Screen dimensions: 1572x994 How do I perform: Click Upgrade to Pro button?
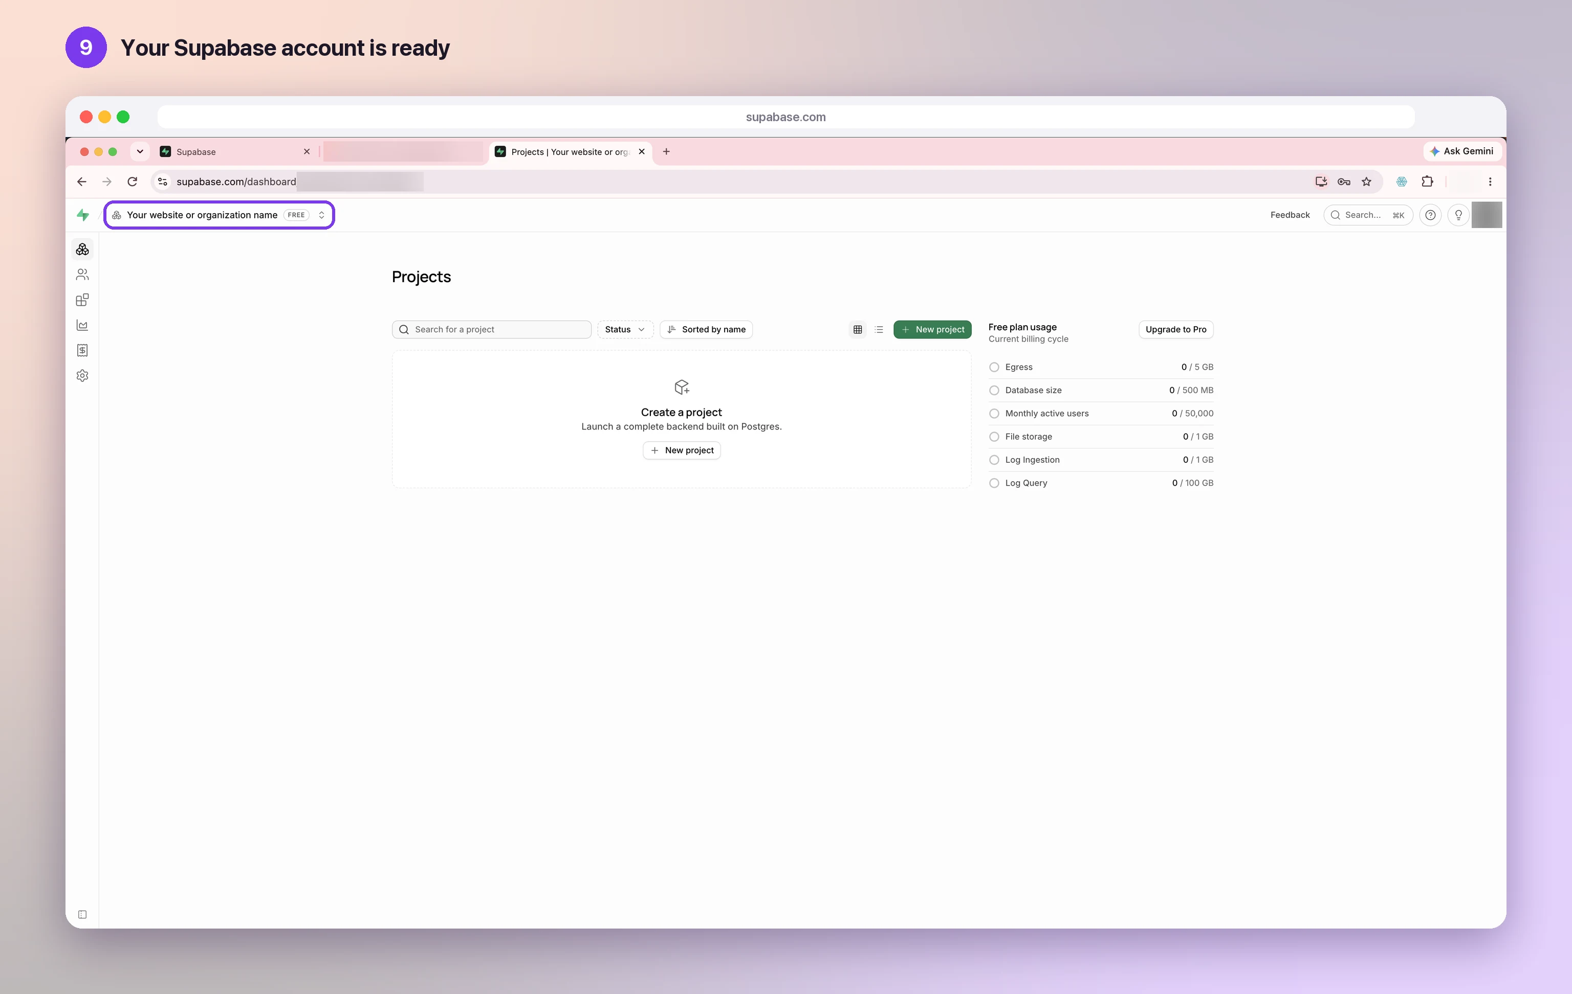1176,329
